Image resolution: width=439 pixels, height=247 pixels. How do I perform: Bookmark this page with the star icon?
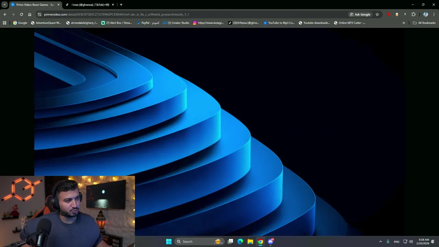[x=377, y=14]
